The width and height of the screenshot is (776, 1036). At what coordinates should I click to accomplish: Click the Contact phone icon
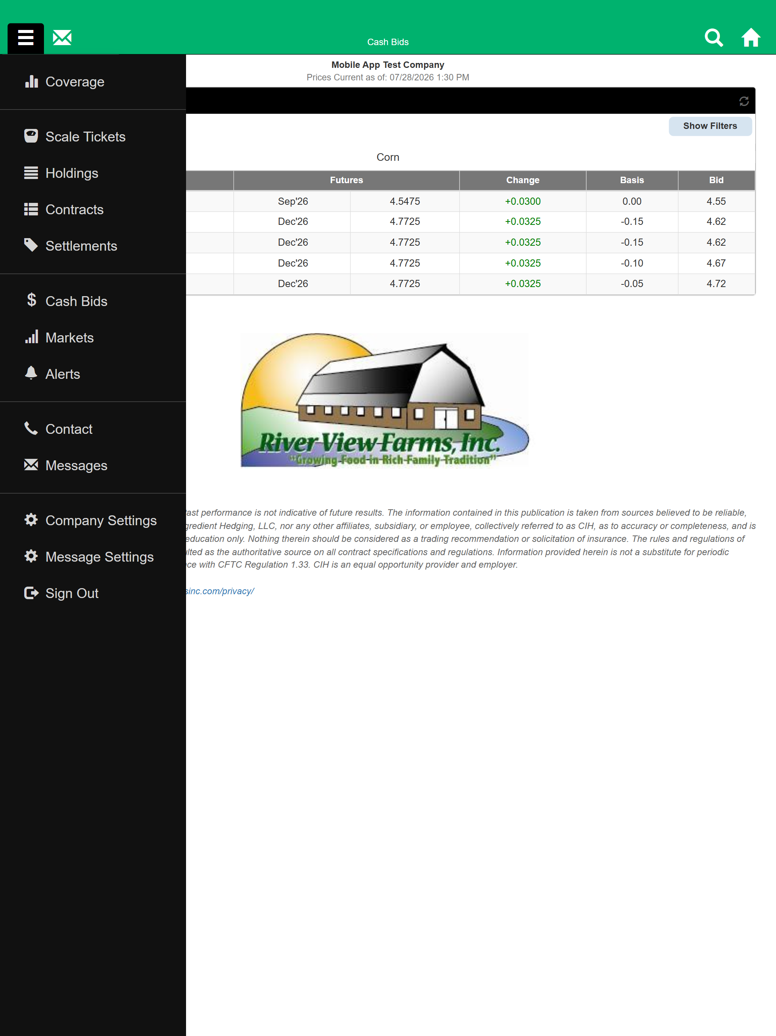[31, 429]
